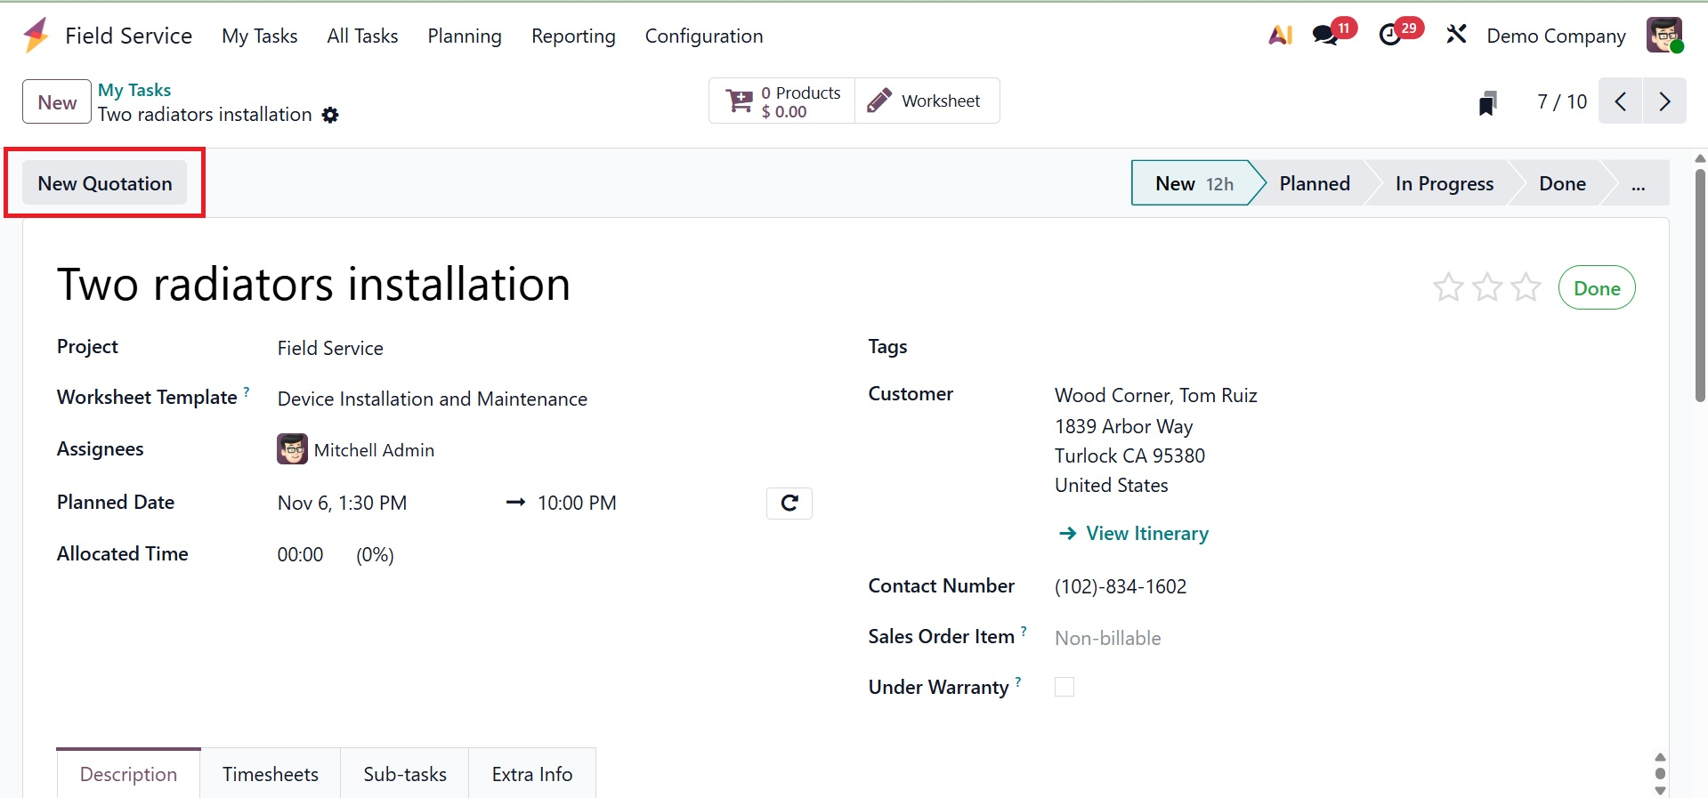
Task: Open the Reporting menu
Action: [573, 36]
